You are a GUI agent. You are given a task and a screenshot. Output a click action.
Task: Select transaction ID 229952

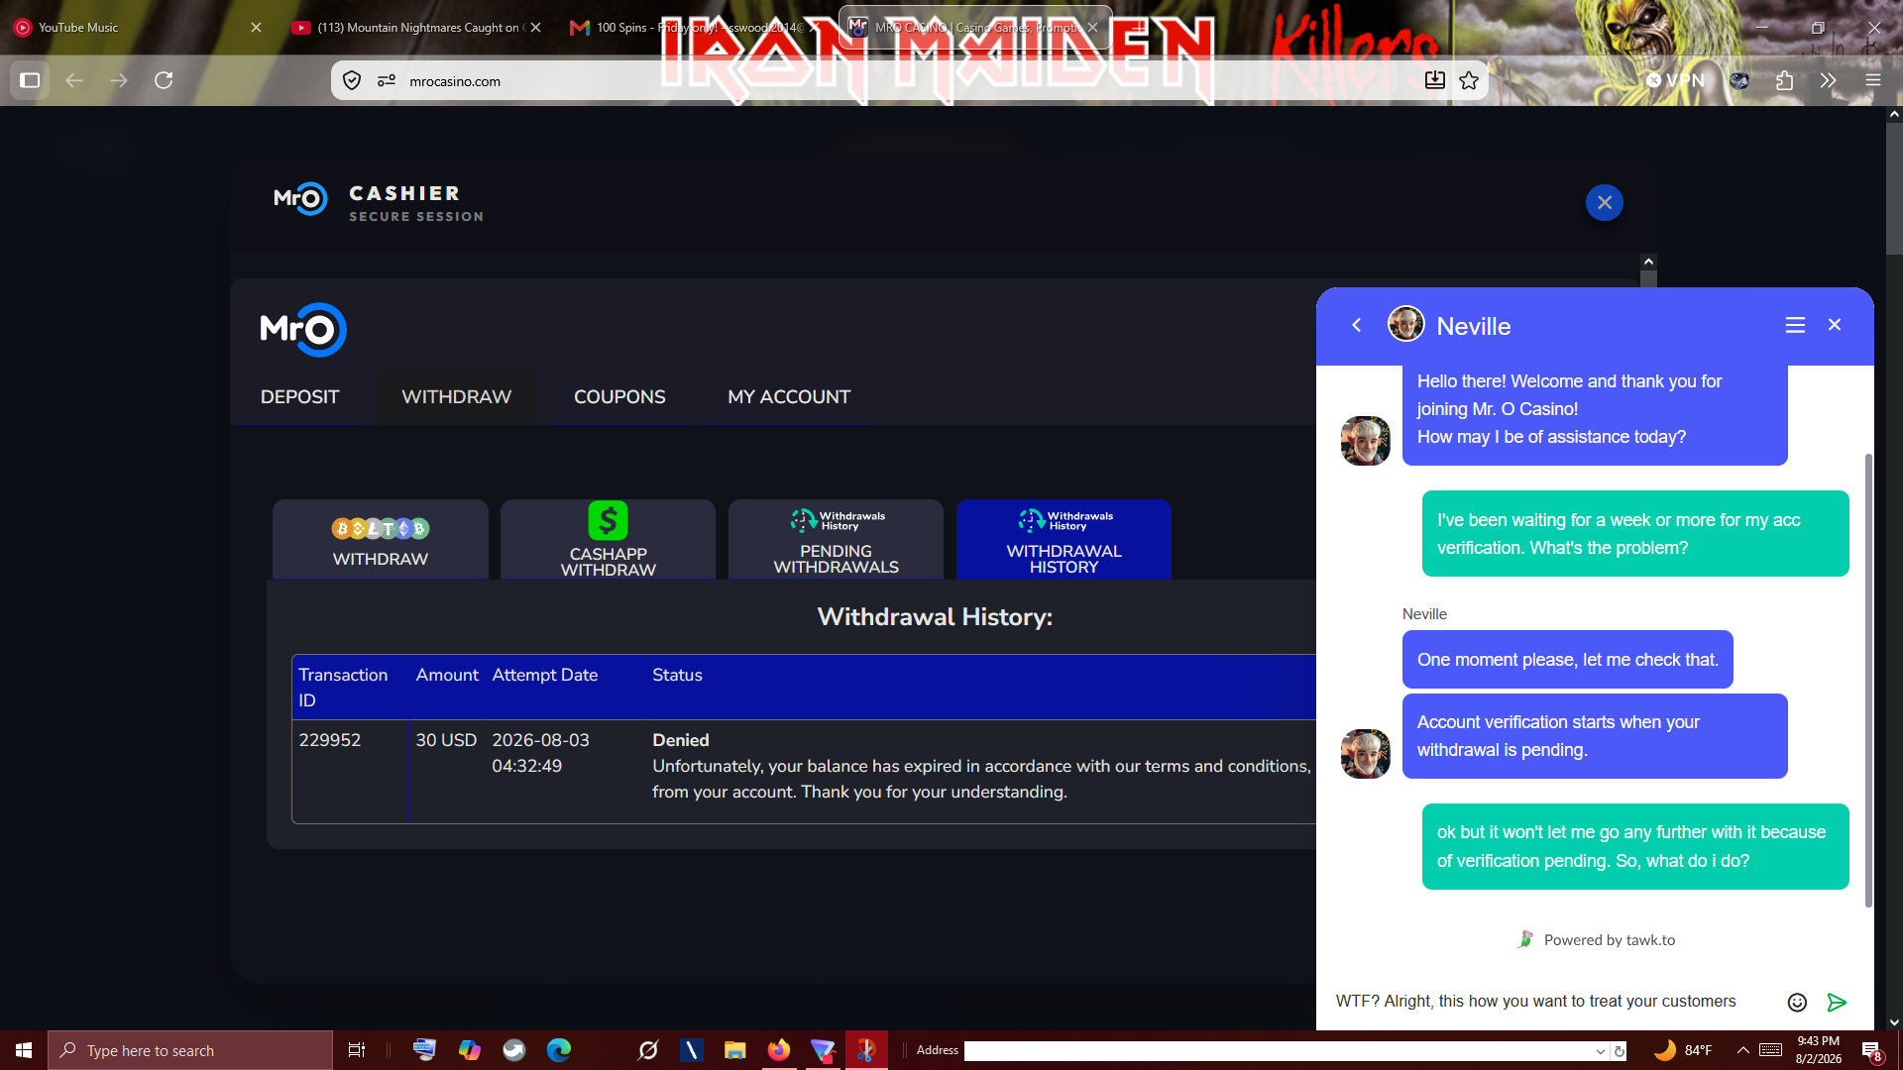[330, 740]
